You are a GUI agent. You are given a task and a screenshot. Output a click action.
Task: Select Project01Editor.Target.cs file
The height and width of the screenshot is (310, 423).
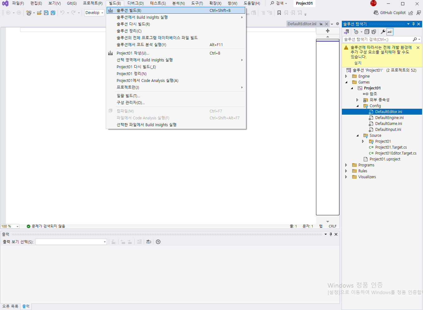(396, 153)
